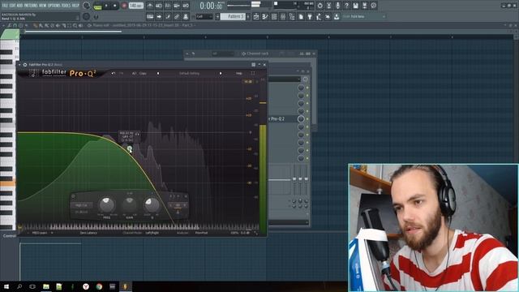Click the transport stop button
Viewport: 519px width, 292px height.
tap(115, 6)
